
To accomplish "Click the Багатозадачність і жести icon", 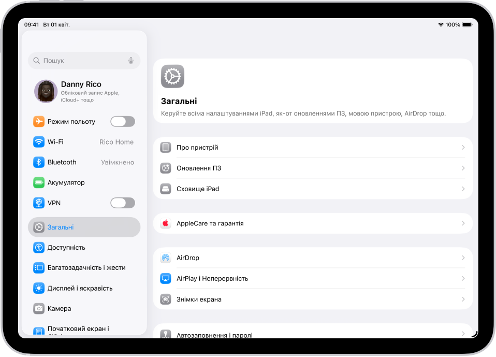I will pyautogui.click(x=39, y=268).
